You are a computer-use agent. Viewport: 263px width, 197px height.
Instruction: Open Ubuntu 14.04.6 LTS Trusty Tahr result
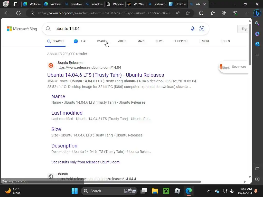(106, 75)
